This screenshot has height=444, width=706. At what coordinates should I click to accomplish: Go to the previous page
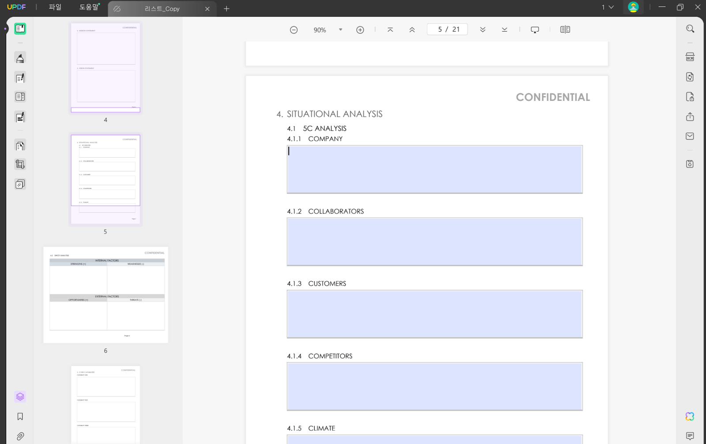point(412,30)
